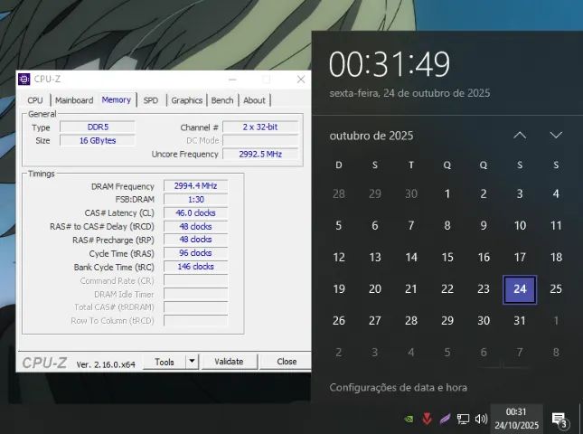Select day 31 in the calendar
The width and height of the screenshot is (583, 434).
point(520,321)
